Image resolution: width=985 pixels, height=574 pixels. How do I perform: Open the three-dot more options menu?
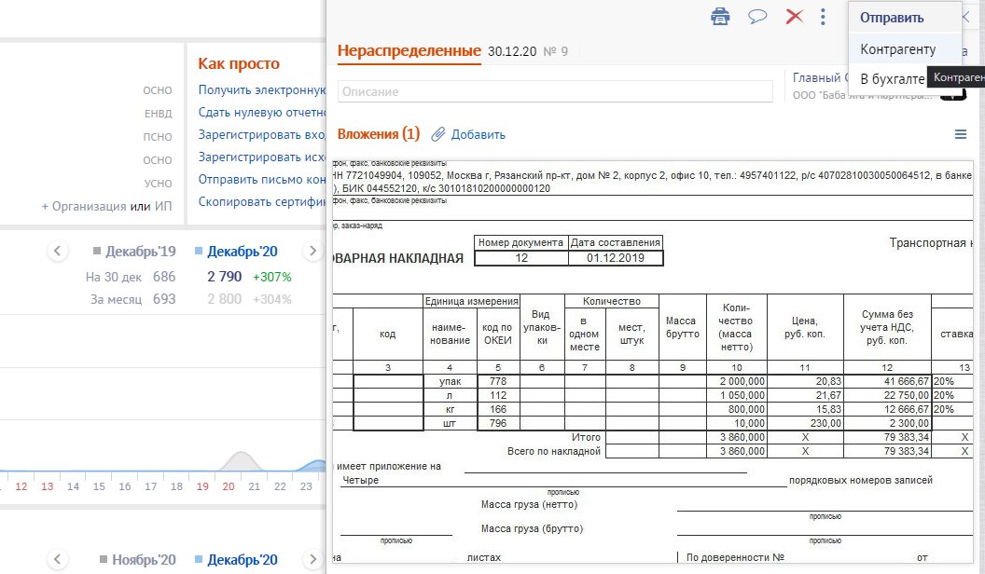(823, 17)
